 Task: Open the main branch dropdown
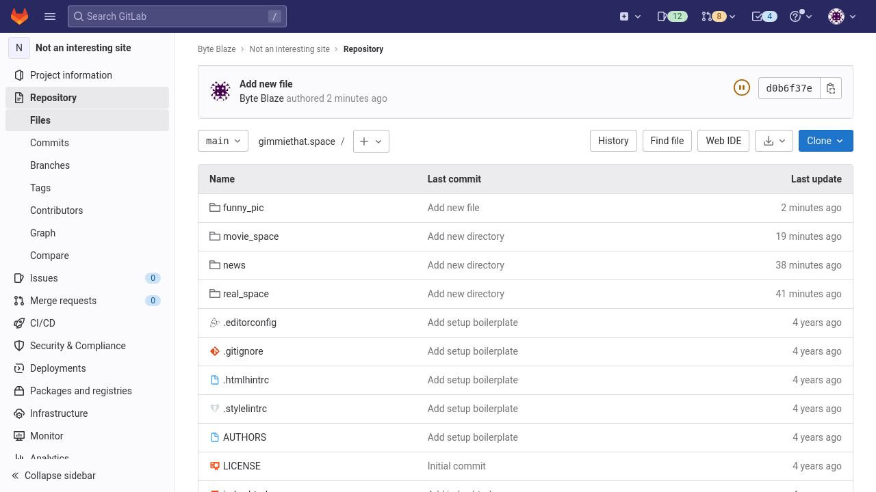pos(223,141)
